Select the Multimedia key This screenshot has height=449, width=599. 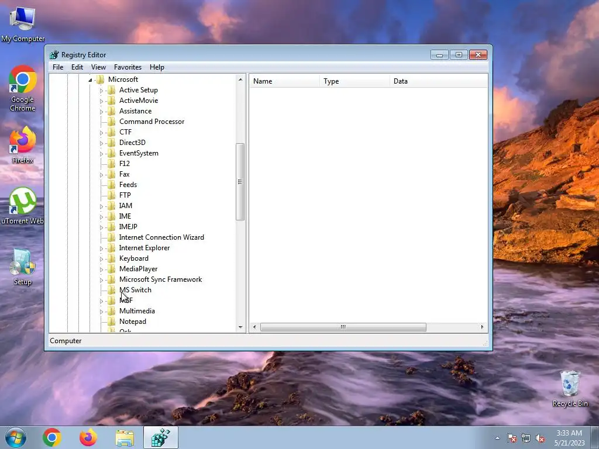click(137, 311)
